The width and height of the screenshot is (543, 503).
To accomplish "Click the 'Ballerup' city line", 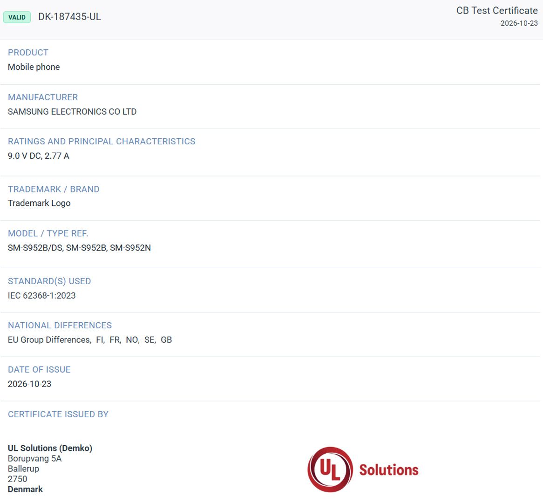I will 24,469.
